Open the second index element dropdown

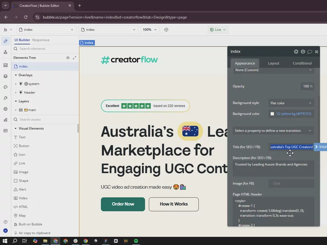tap(108, 29)
